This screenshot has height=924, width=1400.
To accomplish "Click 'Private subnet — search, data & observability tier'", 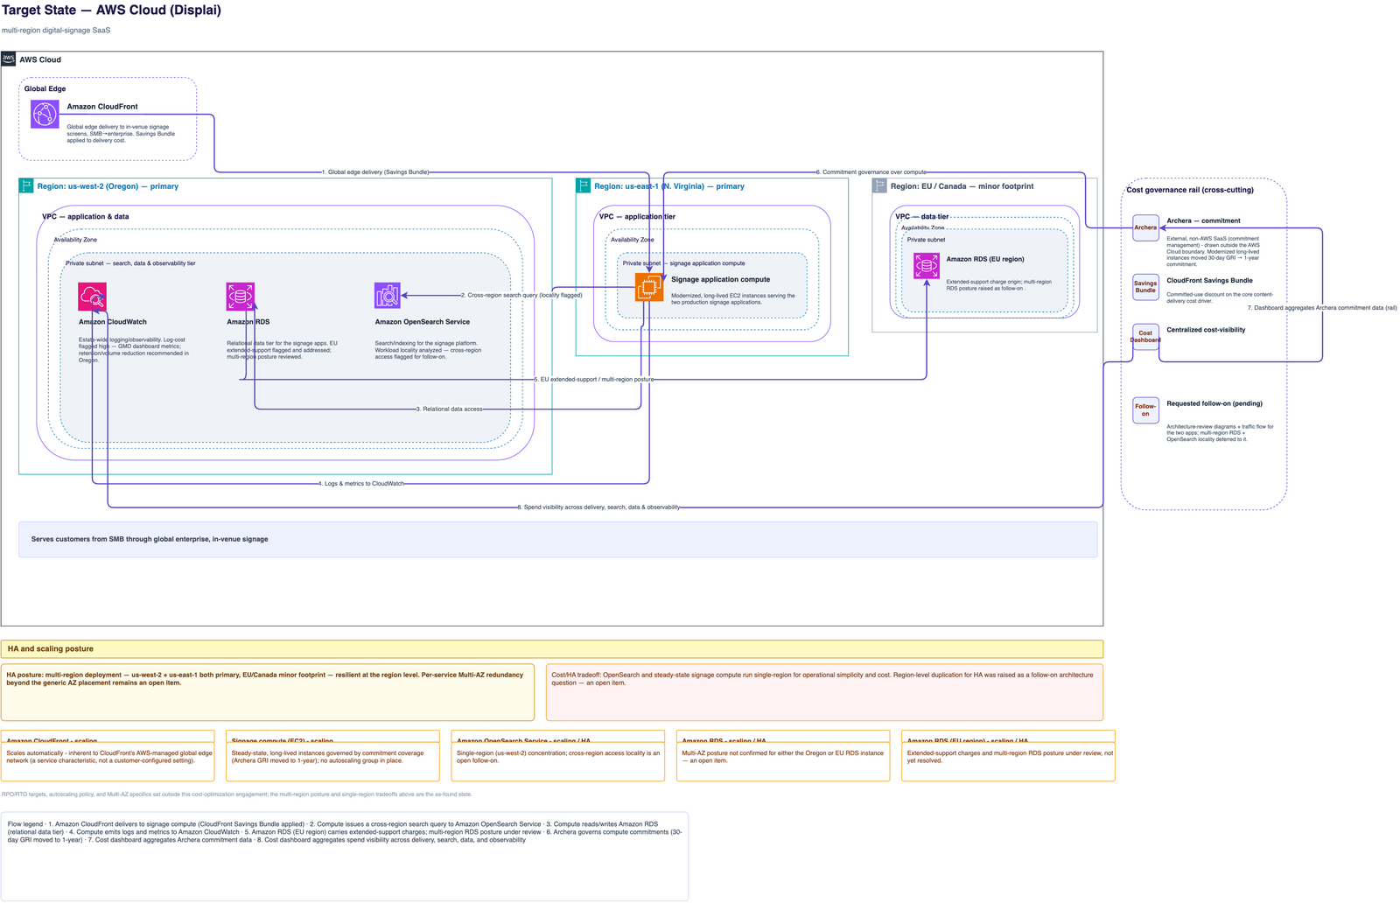I will 130,263.
